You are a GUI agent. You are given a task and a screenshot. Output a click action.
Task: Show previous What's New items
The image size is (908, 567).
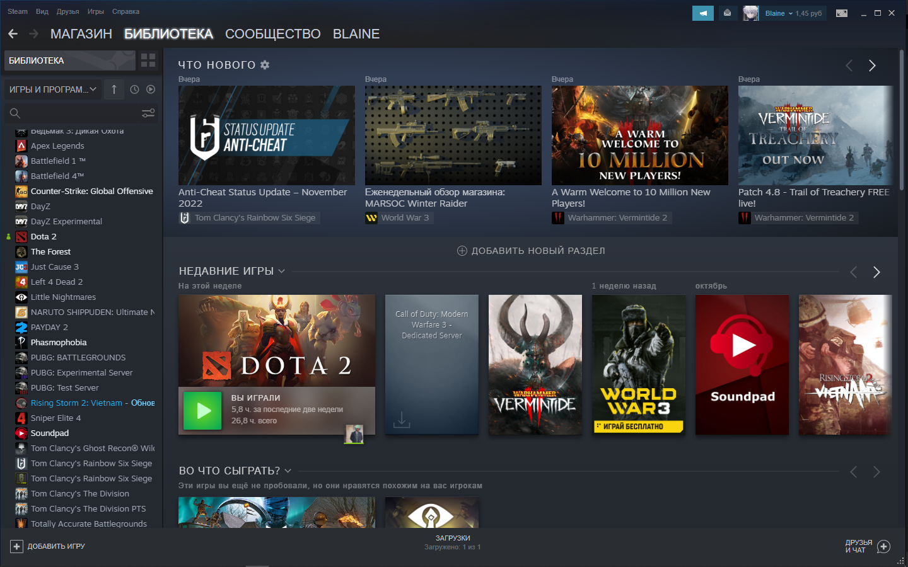(x=849, y=66)
